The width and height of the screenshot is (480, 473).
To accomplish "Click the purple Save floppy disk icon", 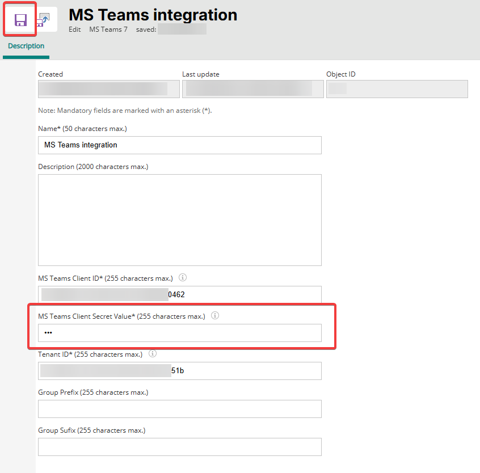I will [x=20, y=20].
